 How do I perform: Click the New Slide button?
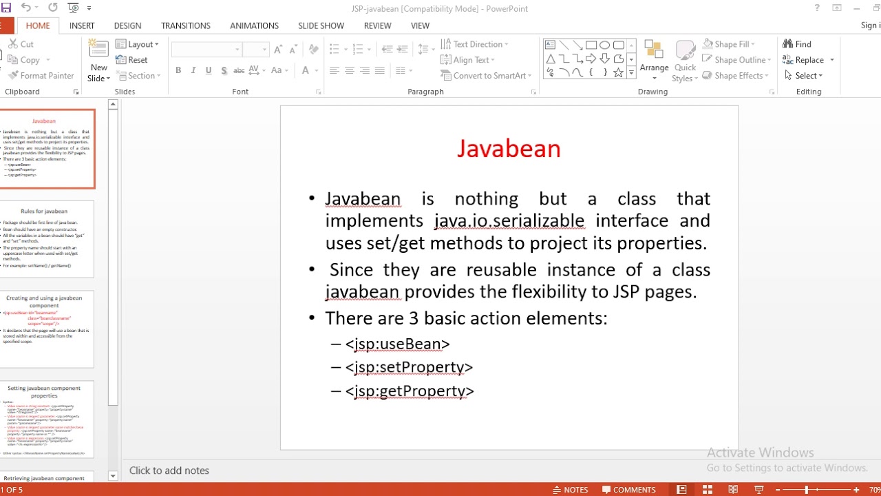(99, 61)
